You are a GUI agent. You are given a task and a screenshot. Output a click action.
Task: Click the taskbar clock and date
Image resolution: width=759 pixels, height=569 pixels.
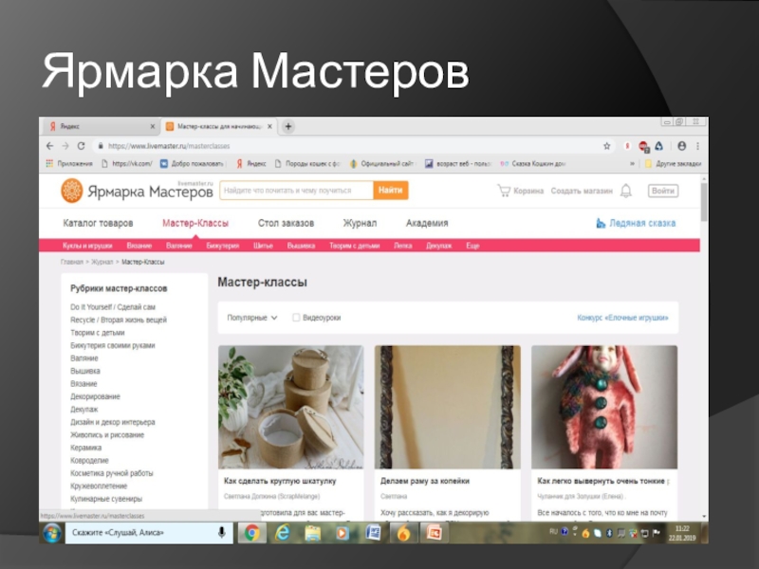pyautogui.click(x=682, y=533)
